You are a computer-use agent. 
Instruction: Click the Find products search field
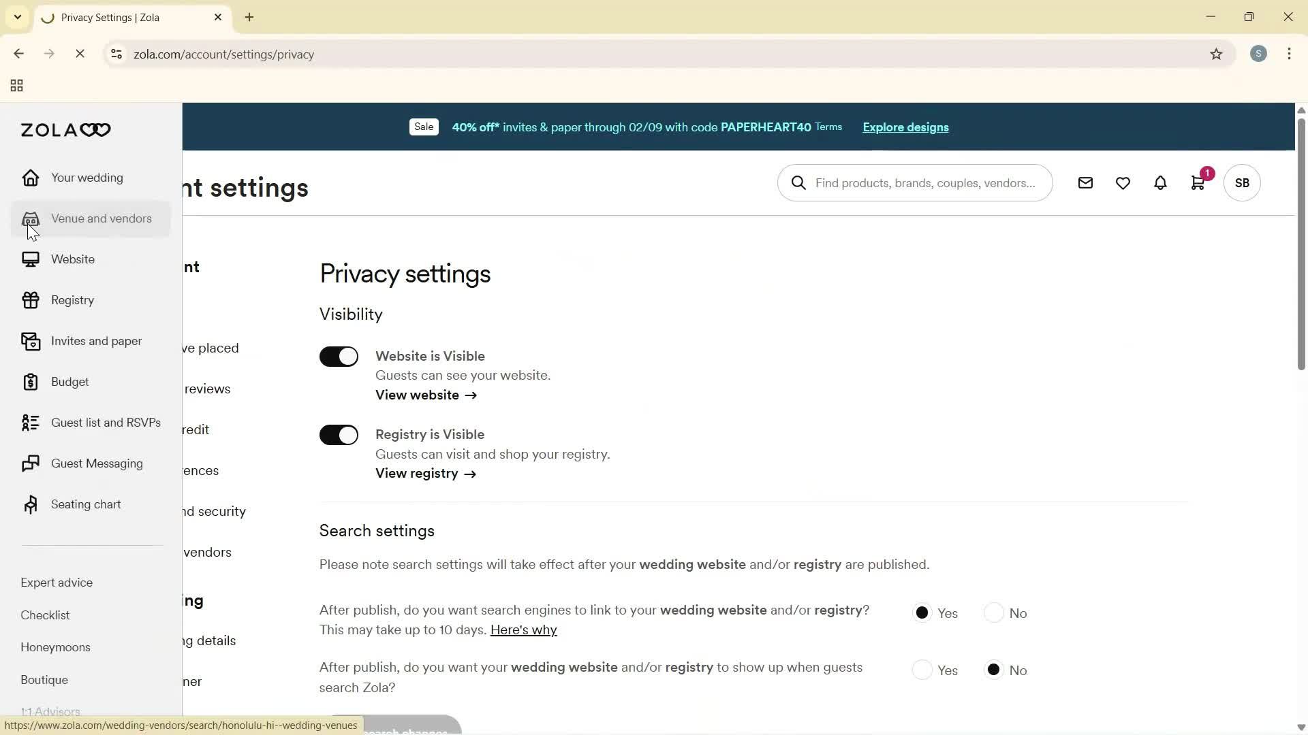(915, 182)
